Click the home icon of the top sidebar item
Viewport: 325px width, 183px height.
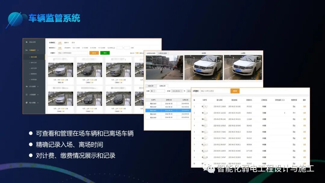pos(26,42)
